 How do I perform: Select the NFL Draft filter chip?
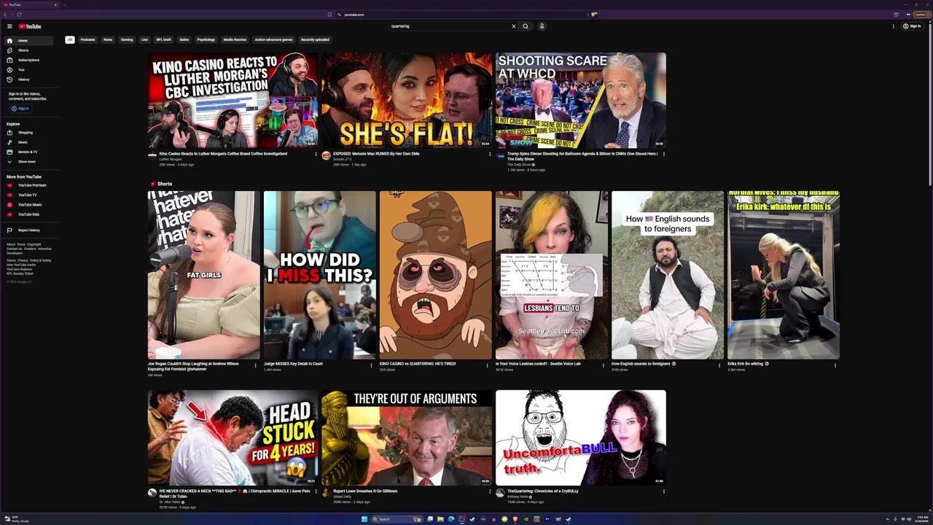(163, 39)
